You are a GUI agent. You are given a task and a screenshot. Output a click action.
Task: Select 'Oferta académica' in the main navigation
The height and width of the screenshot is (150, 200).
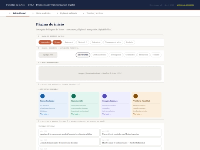(99, 55)
